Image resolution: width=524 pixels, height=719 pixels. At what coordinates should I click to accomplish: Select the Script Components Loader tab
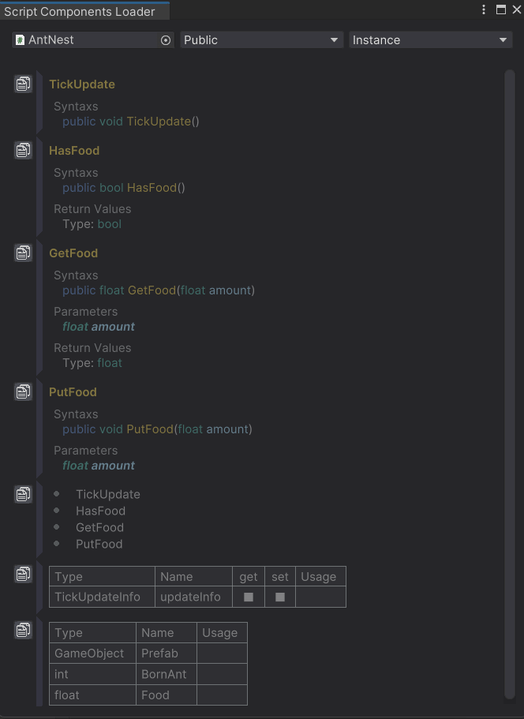[84, 11]
